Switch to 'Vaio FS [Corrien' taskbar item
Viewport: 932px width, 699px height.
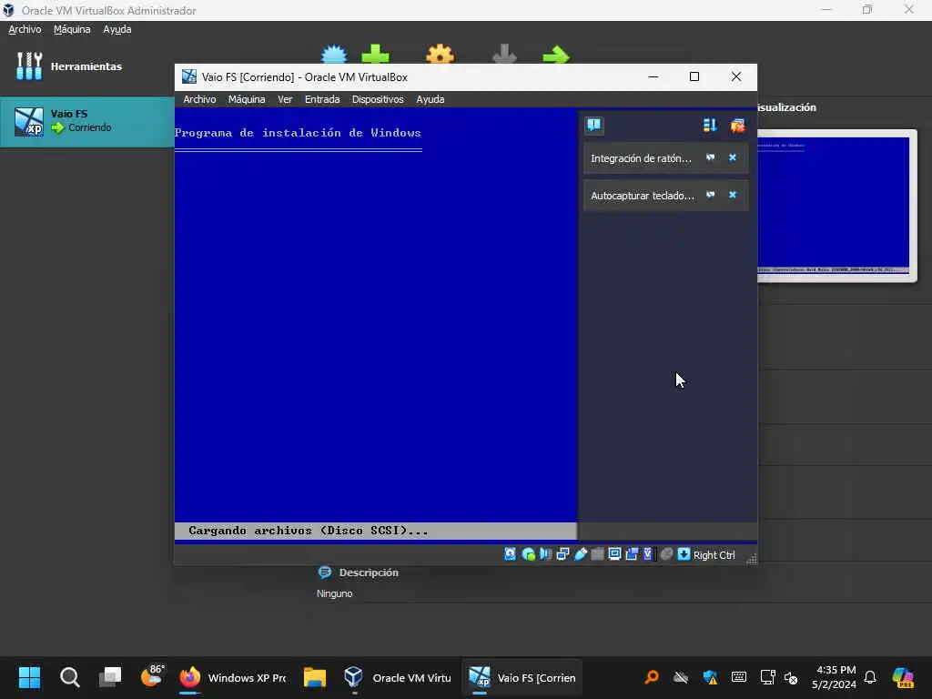click(522, 677)
